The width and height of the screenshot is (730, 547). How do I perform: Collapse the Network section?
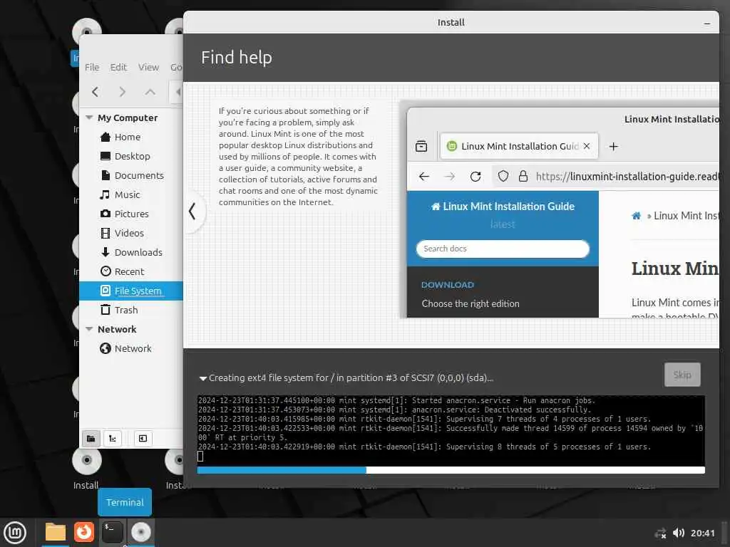(x=89, y=329)
